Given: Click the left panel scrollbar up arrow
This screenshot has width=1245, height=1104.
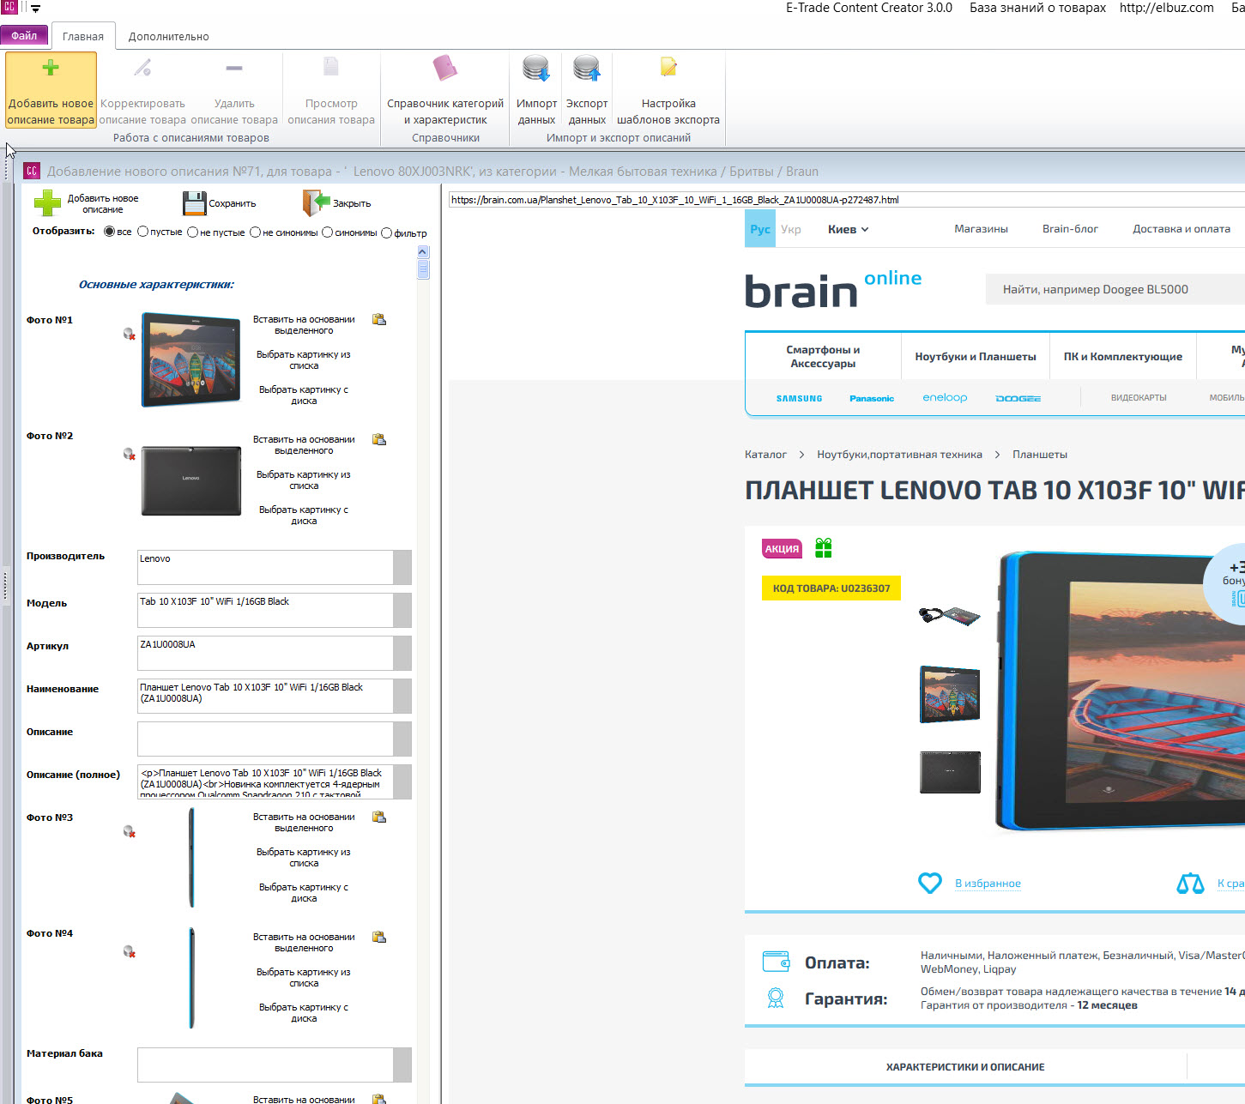Looking at the screenshot, I should pyautogui.click(x=422, y=252).
